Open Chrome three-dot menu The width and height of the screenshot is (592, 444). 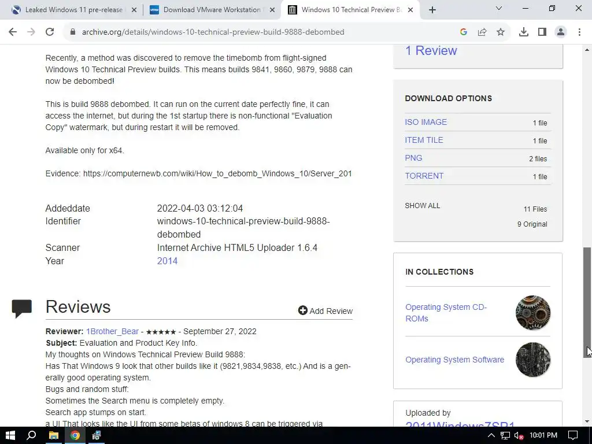(x=579, y=32)
